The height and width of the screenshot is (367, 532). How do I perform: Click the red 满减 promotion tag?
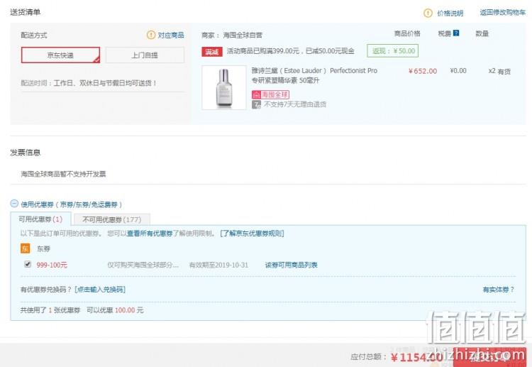211,52
